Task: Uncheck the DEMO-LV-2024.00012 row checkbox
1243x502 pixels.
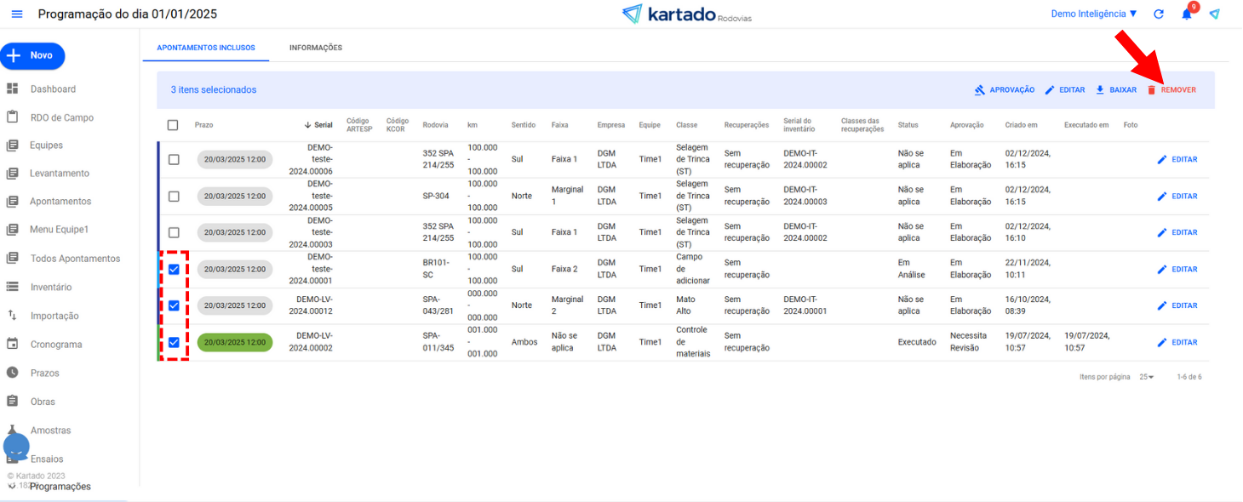Action: [174, 305]
